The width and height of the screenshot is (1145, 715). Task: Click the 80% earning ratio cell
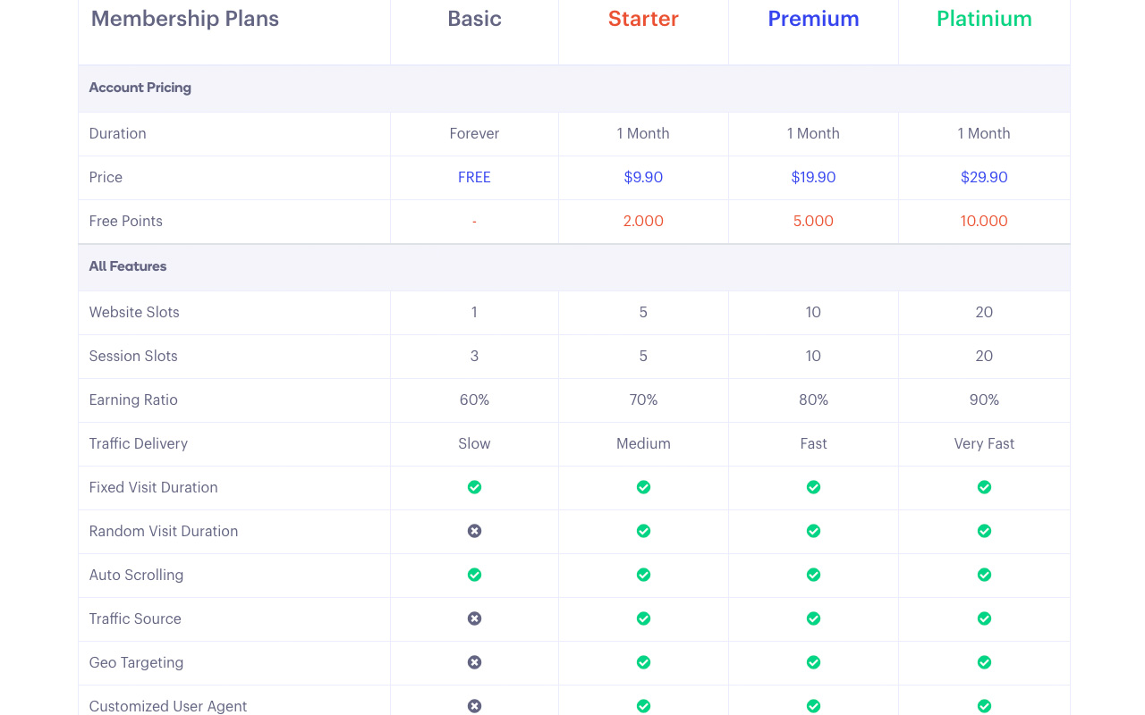(813, 400)
